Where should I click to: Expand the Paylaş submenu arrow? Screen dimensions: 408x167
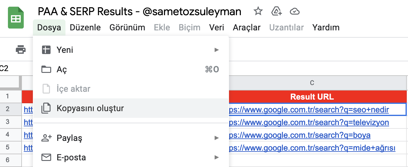click(x=216, y=138)
